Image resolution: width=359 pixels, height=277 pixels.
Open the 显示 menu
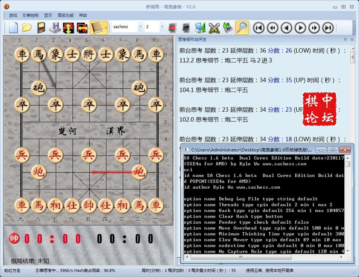[48, 15]
